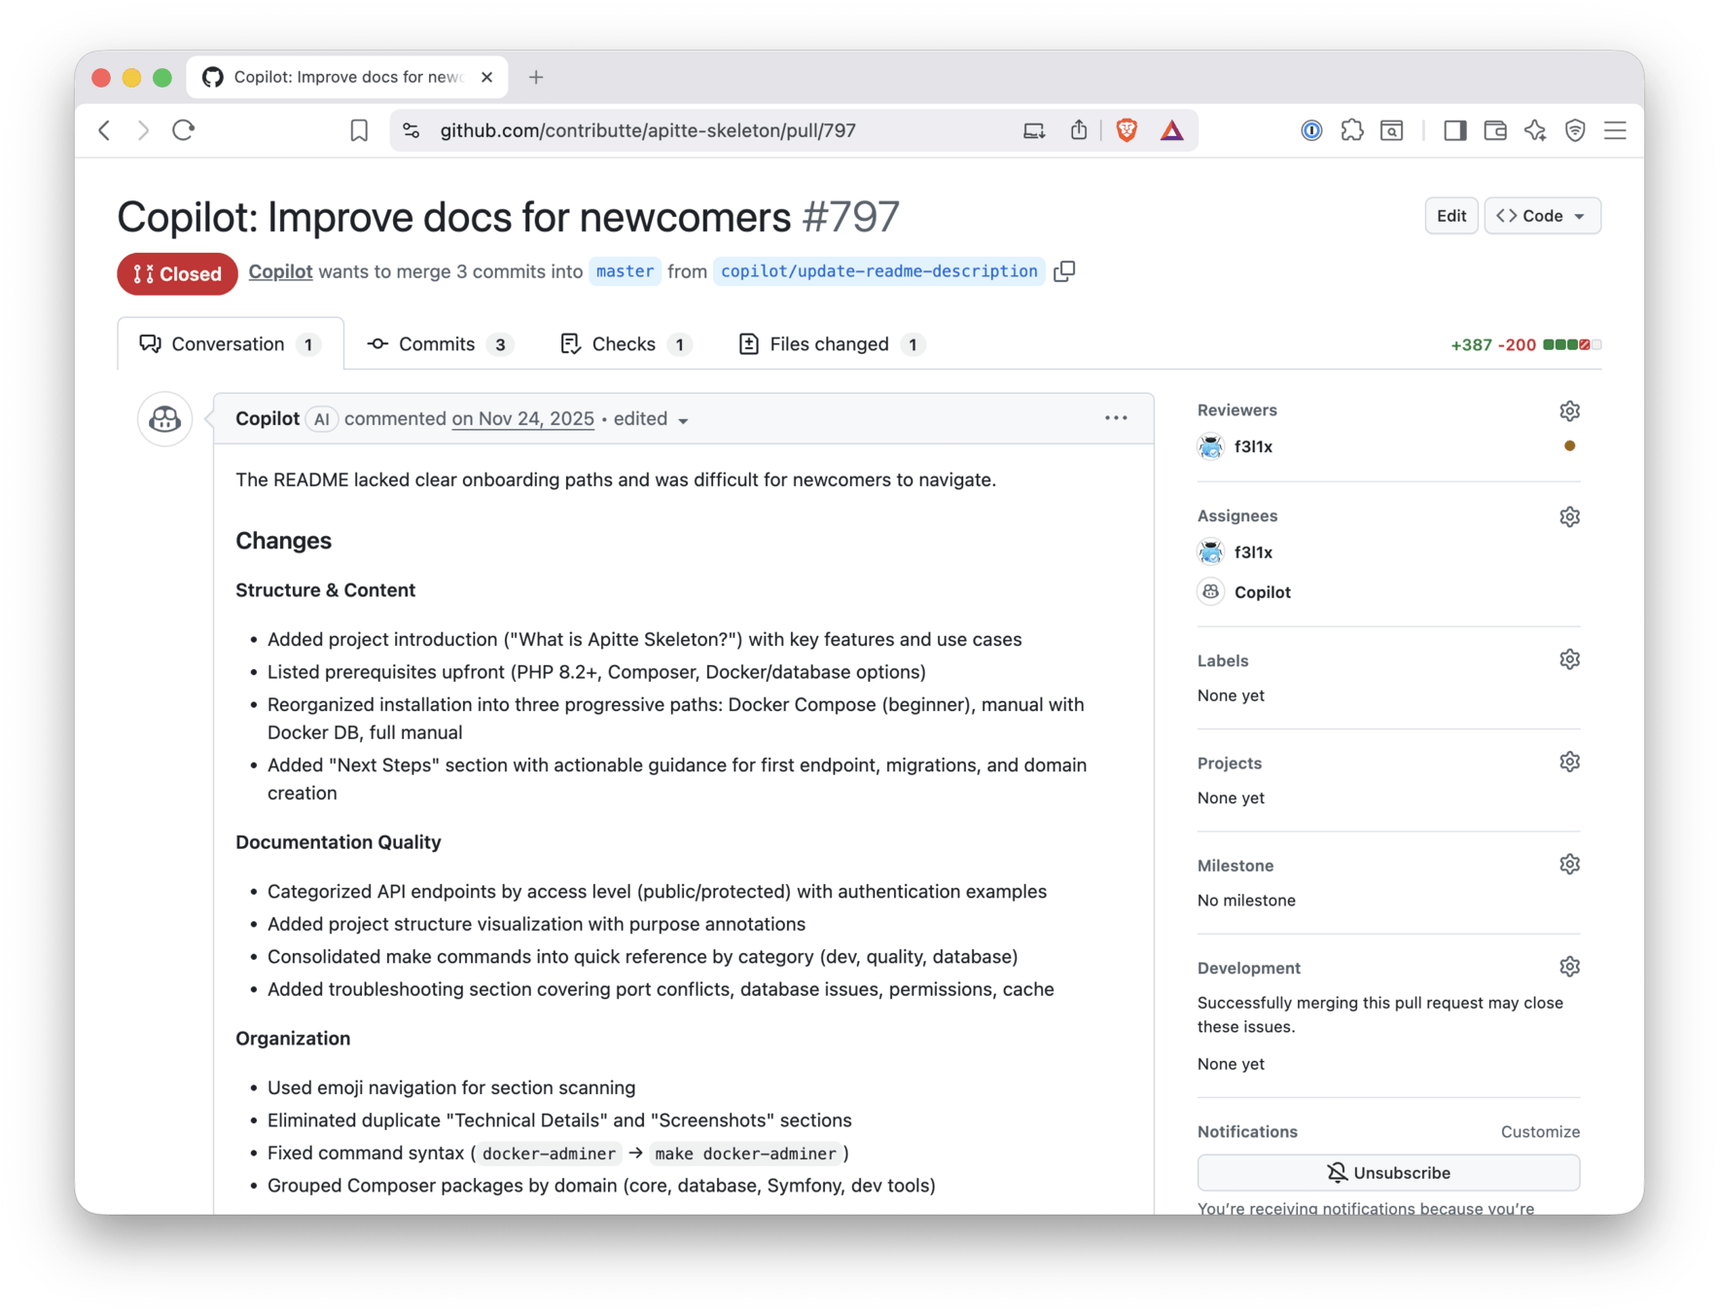
Task: Open the 1Password extension icon
Action: coord(1311,130)
